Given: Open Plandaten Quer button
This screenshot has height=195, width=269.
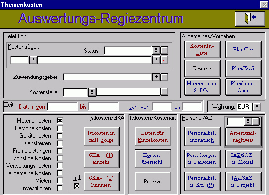Looking at the screenshot, I should coord(243,87).
